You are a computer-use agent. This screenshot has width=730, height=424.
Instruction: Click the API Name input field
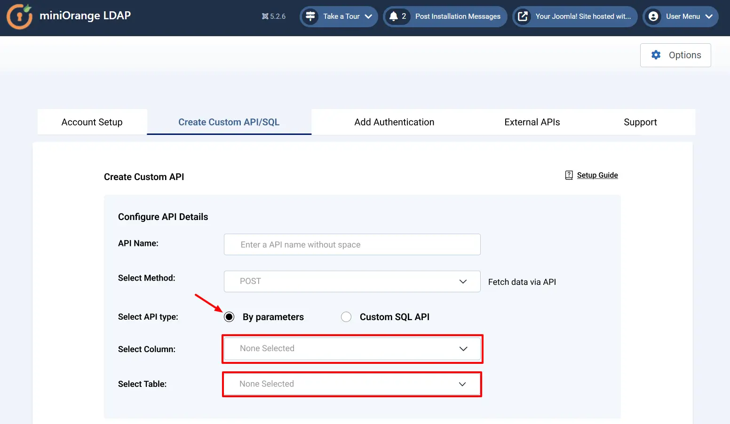click(352, 244)
